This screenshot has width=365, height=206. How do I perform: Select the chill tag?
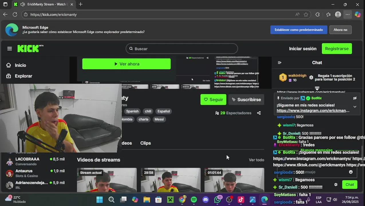pos(148,111)
